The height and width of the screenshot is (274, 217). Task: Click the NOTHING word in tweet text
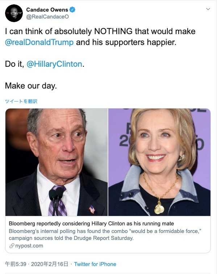click(x=113, y=31)
